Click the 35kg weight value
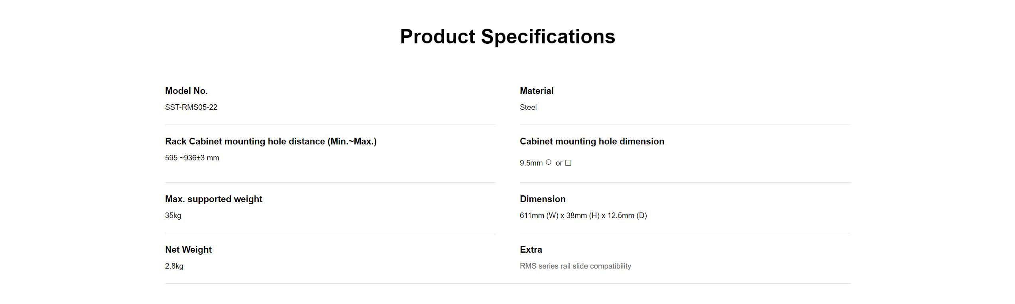 click(x=173, y=215)
